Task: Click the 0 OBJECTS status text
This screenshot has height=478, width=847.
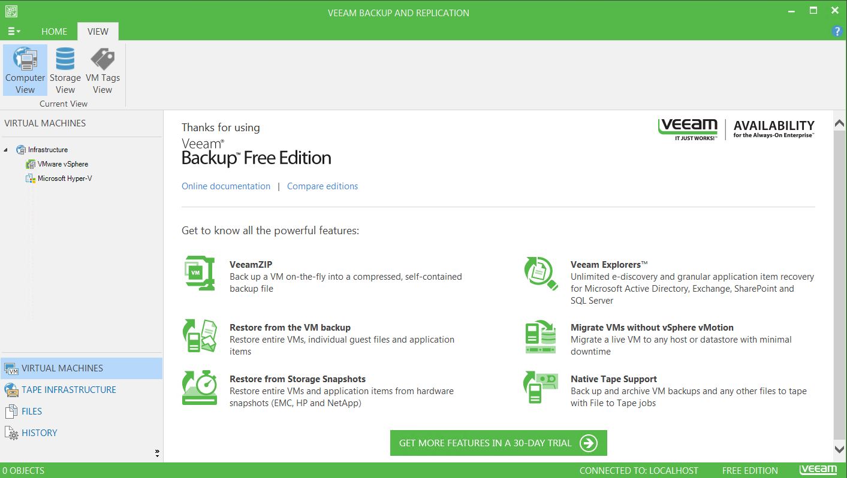Action: (x=23, y=471)
